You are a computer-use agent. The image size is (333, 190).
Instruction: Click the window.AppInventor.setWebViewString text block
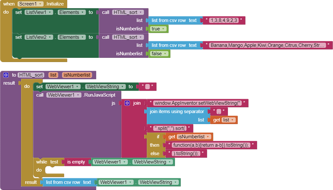tap(198, 103)
